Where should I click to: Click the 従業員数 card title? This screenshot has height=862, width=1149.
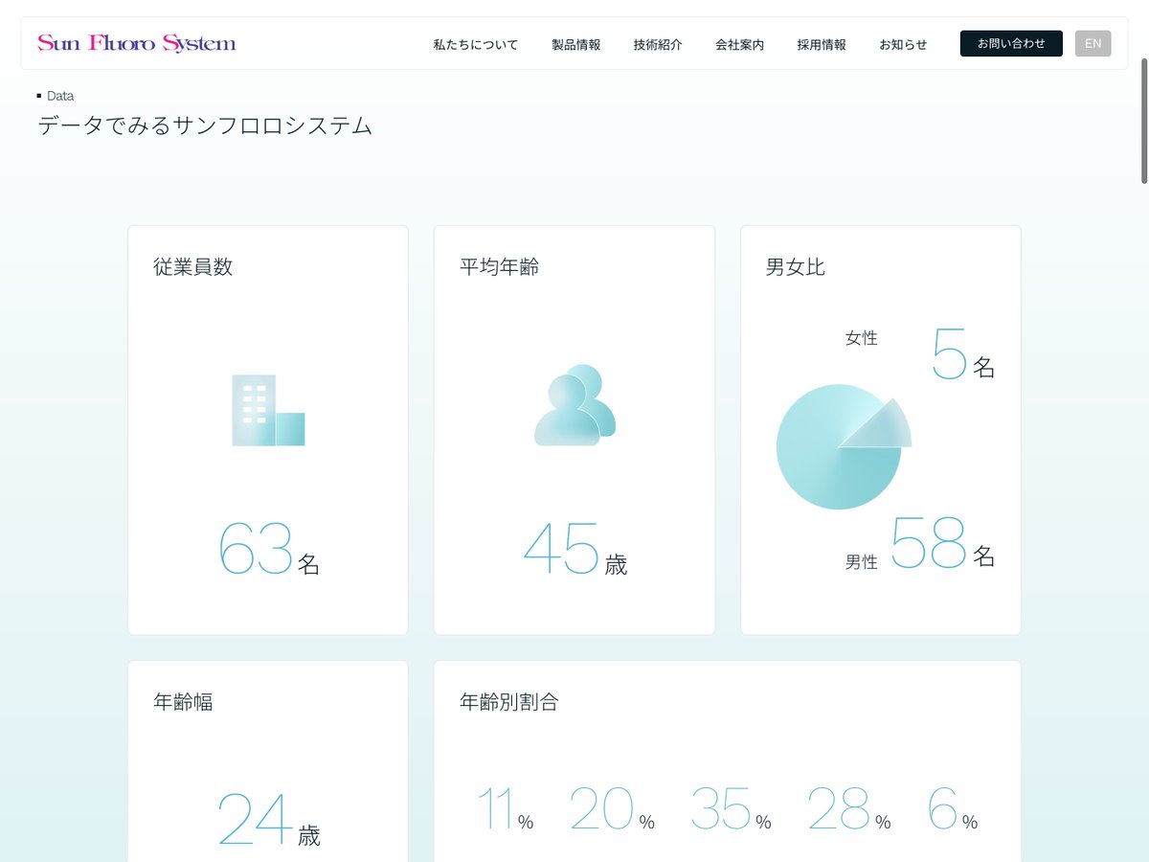[193, 267]
